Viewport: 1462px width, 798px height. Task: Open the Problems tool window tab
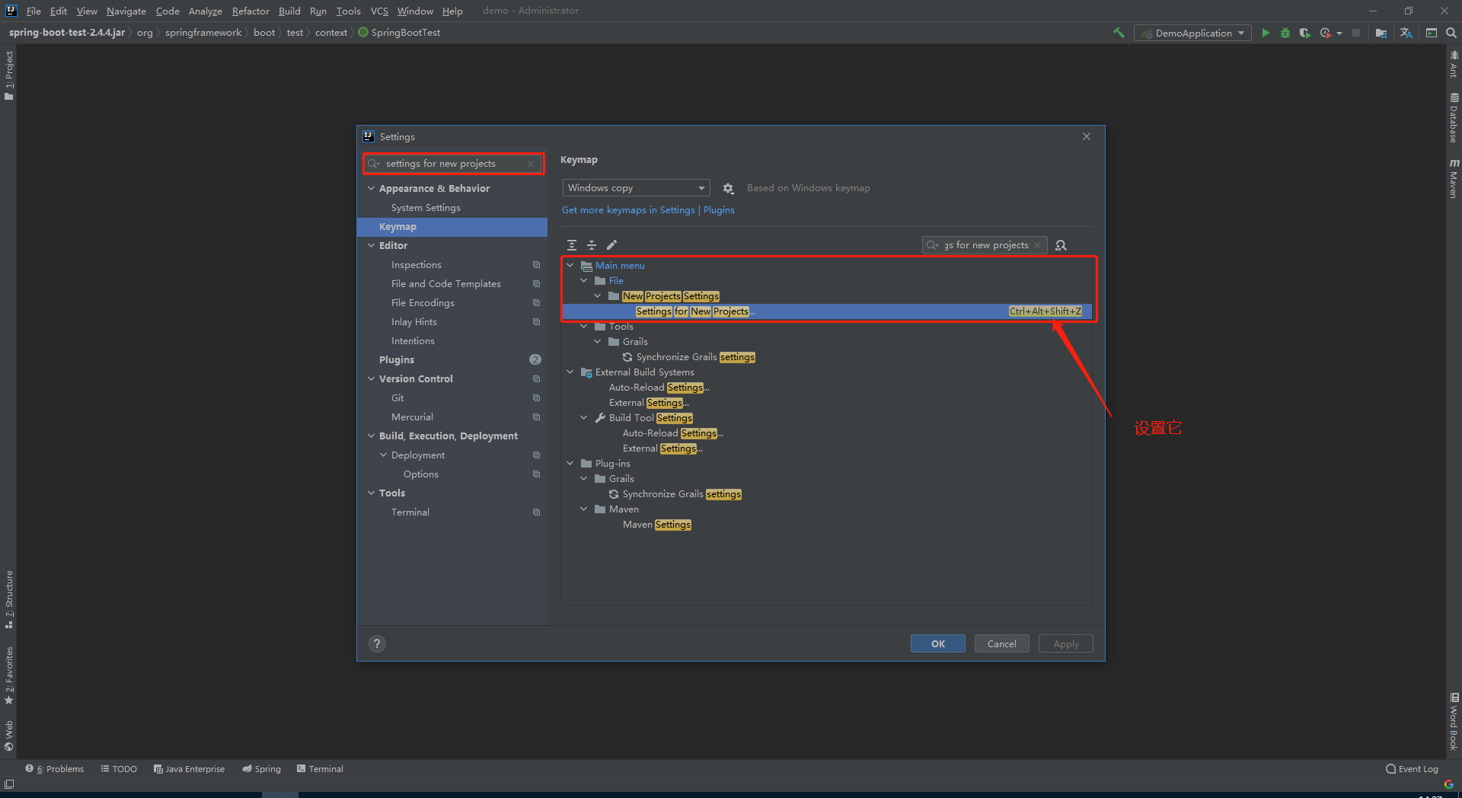(x=55, y=769)
